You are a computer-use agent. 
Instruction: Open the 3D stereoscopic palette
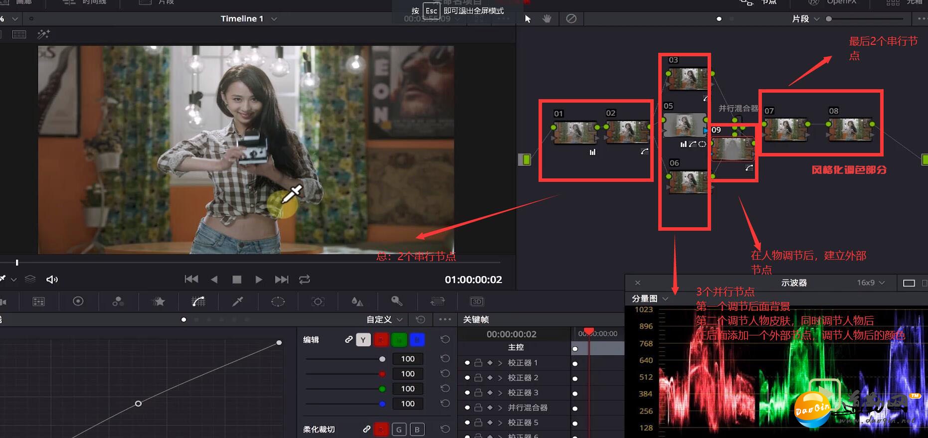(477, 301)
